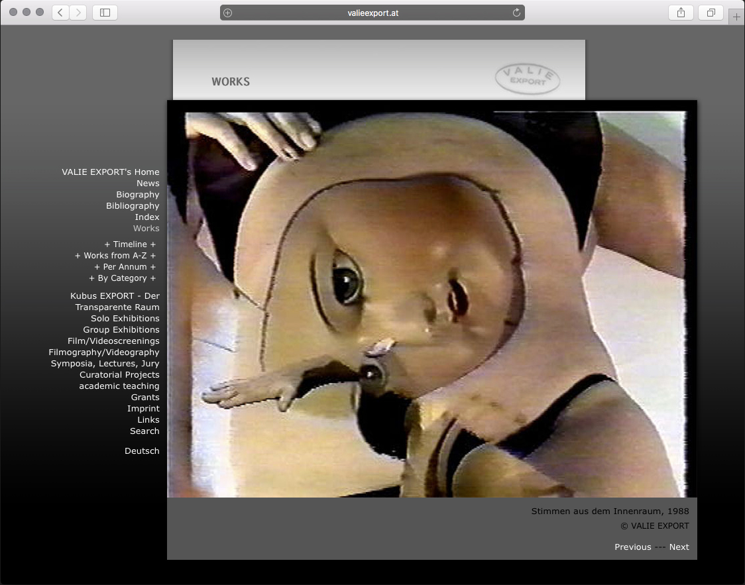Click the Safari forward arrow button

pos(78,13)
